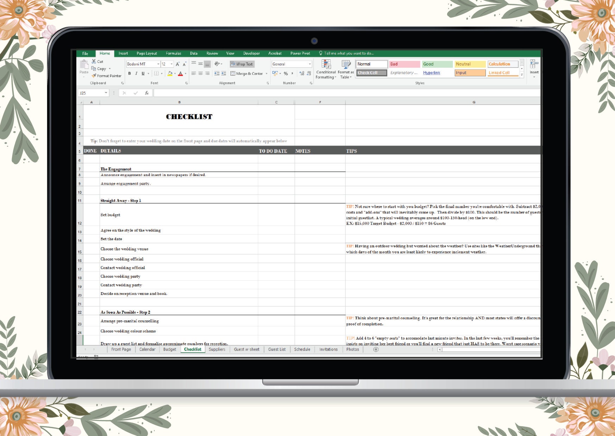Apply the Hyperlink cell style
Screen dimensions: 615x436
click(x=431, y=72)
